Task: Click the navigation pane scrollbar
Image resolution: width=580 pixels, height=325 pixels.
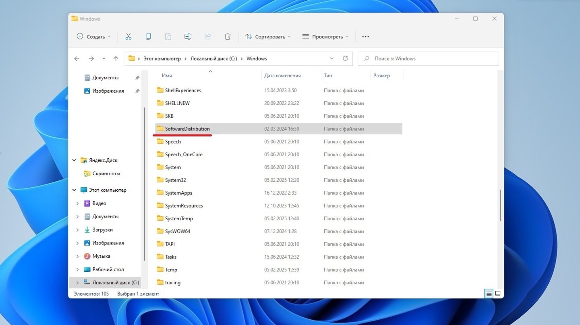Action: click(145, 185)
